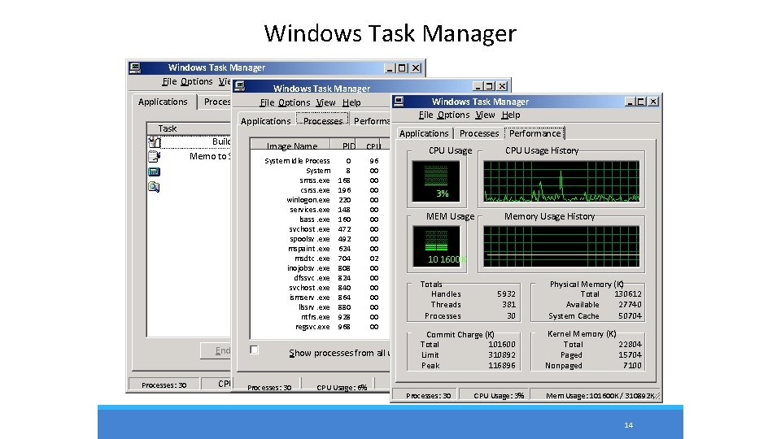781x439 pixels.
Task: Select Applications tab in back window
Action: click(163, 102)
